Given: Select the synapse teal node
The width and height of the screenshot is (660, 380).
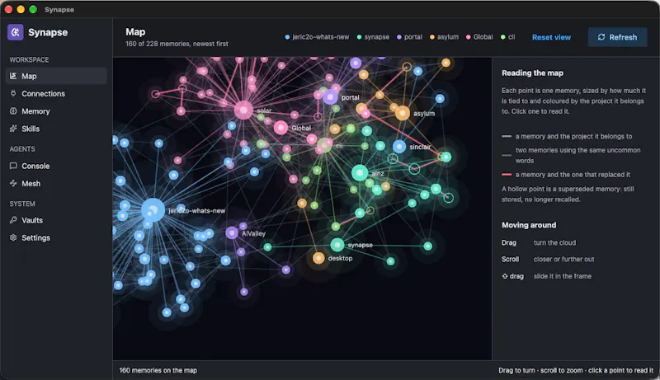Looking at the screenshot, I should tap(337, 245).
